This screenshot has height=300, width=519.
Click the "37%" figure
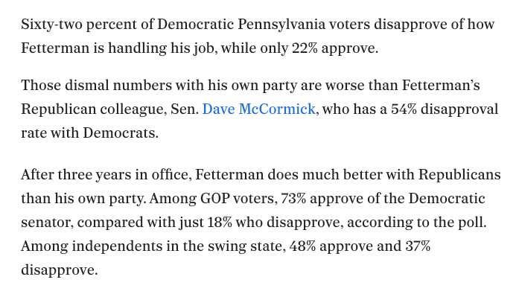tap(415, 246)
